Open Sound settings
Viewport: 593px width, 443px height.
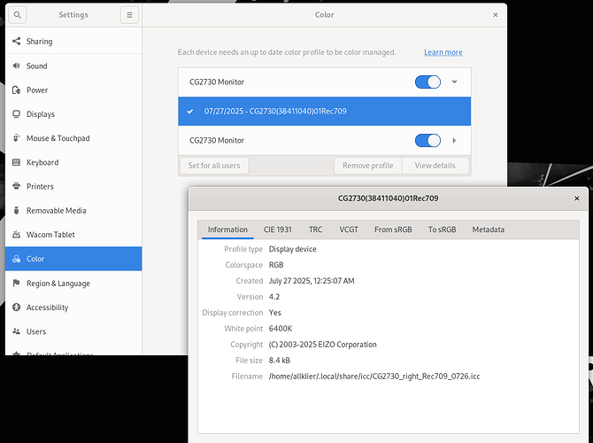pos(73,66)
